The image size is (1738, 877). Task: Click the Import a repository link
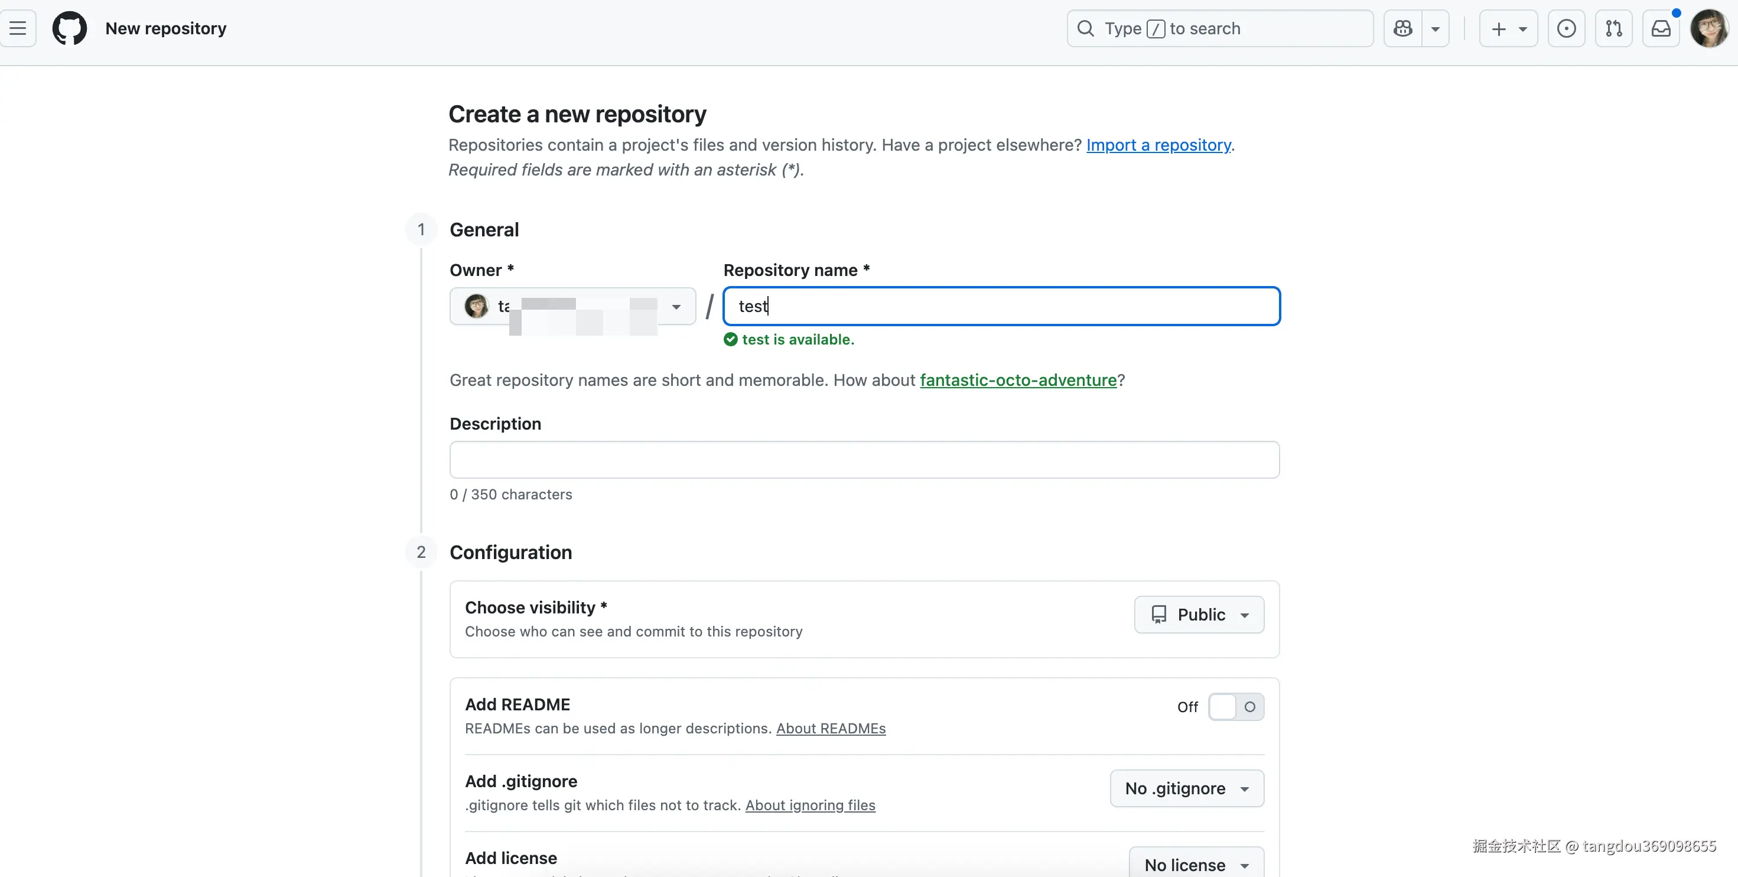(x=1158, y=145)
